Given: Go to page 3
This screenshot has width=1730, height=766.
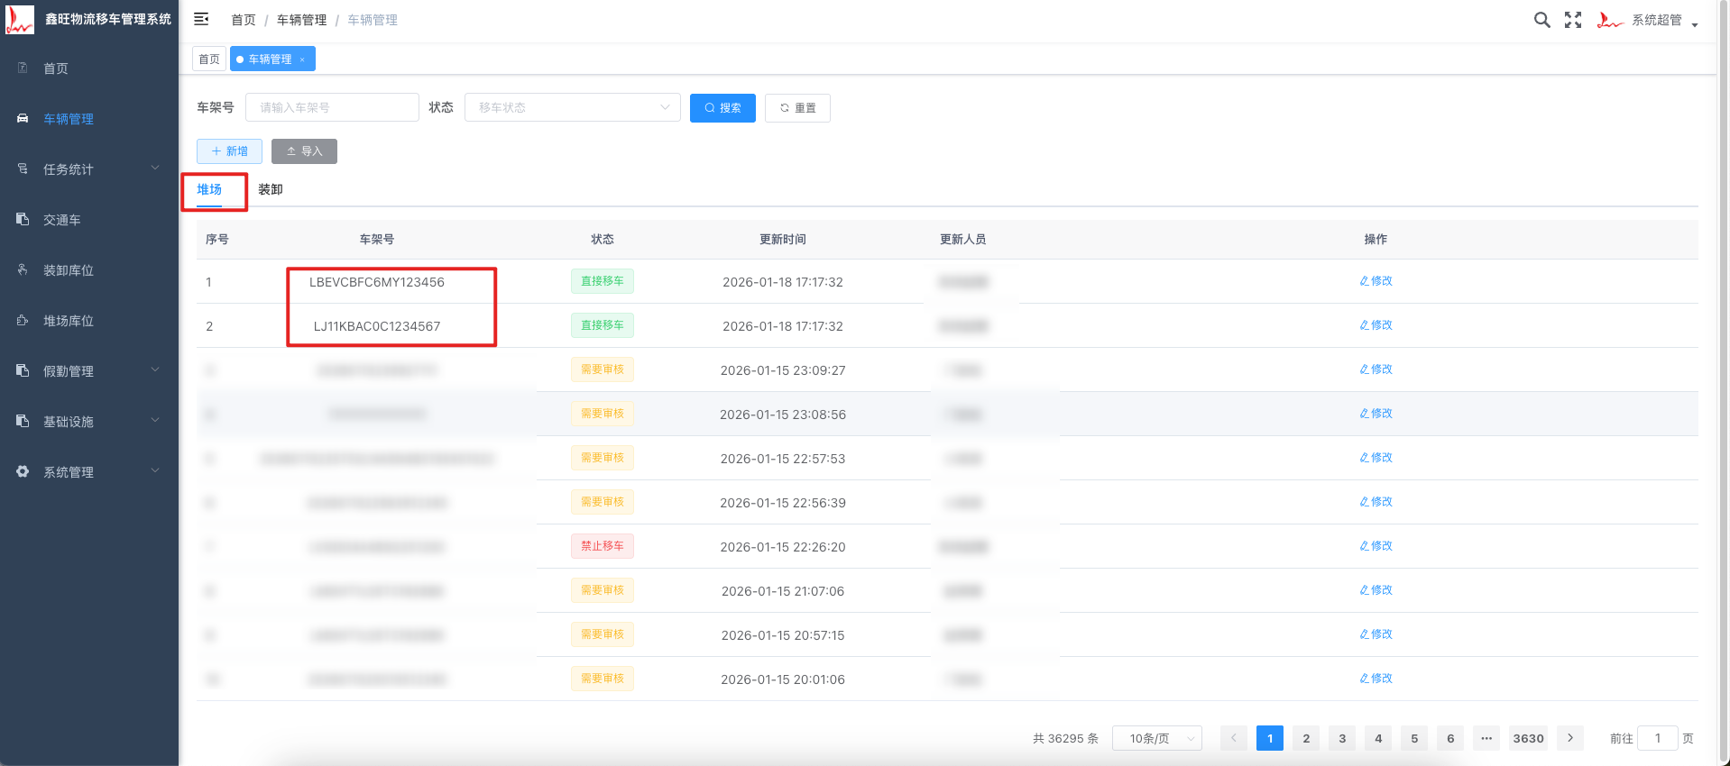Looking at the screenshot, I should [x=1342, y=738].
